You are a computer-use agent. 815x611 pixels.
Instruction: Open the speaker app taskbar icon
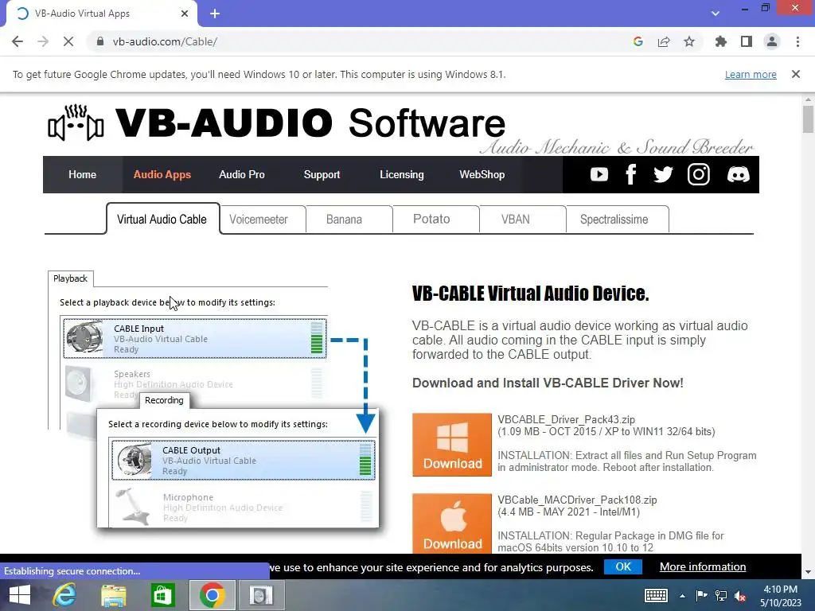click(x=261, y=595)
